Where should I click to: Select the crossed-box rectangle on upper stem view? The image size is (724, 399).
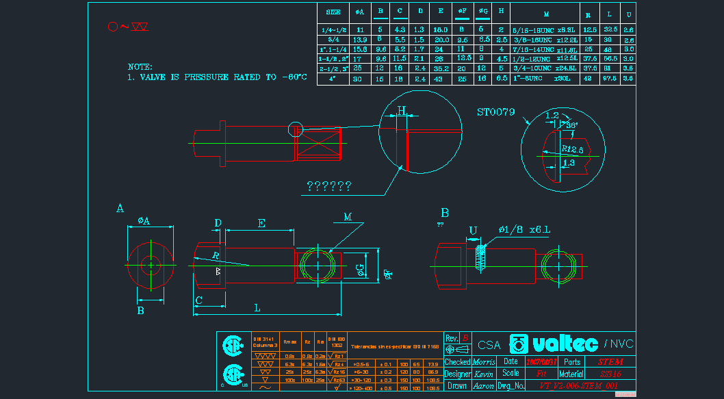(x=321, y=144)
